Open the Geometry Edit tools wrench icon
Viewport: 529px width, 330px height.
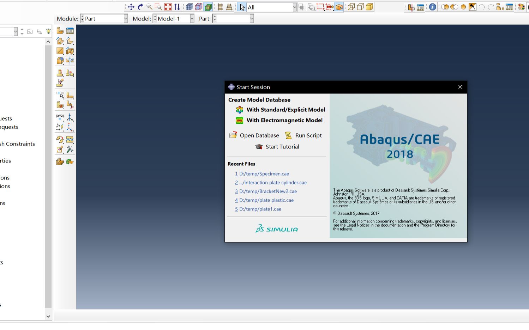70,149
